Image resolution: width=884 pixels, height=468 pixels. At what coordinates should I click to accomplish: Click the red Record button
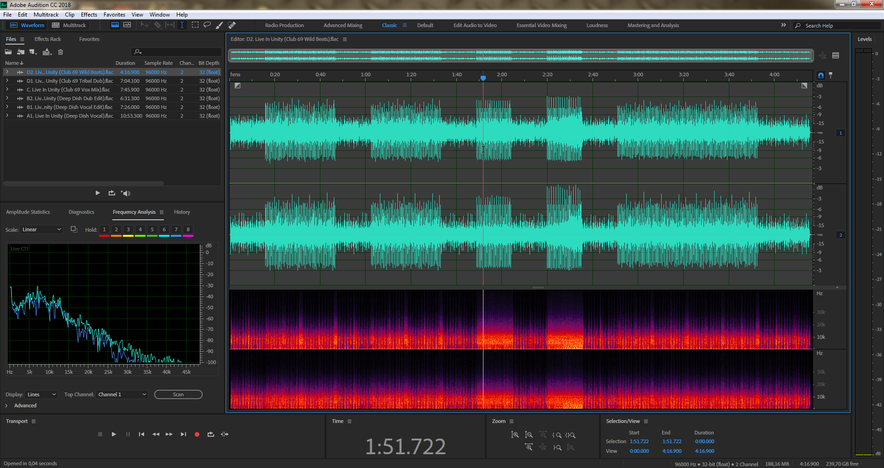click(x=197, y=434)
